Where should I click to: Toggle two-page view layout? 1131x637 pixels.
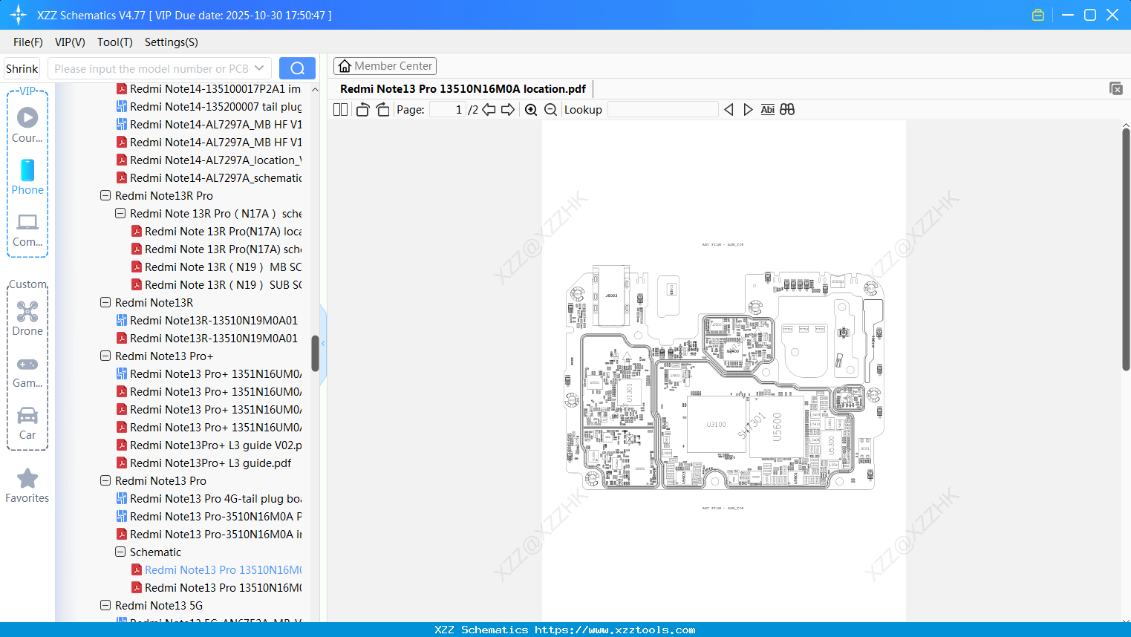[339, 109]
